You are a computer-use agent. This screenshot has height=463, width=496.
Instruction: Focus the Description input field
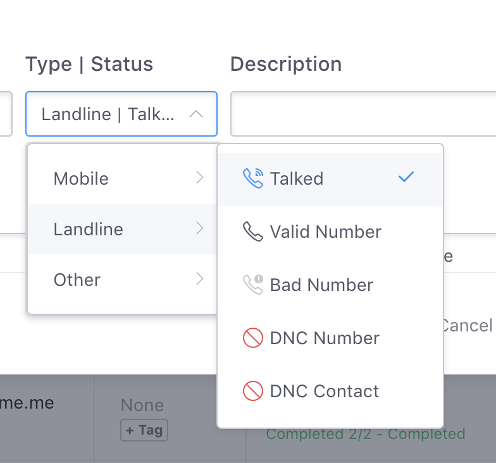coord(363,114)
